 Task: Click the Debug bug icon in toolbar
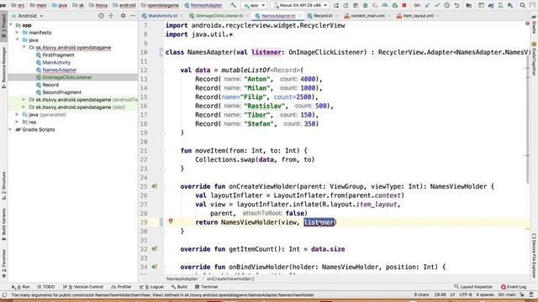(x=366, y=5)
